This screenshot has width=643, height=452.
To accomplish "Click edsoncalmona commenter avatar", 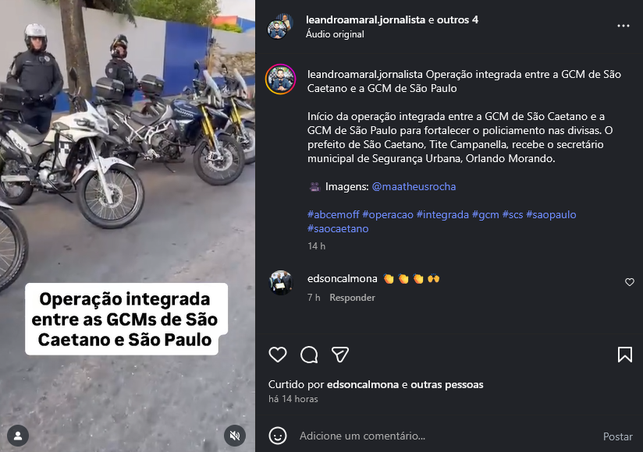I will pyautogui.click(x=281, y=282).
